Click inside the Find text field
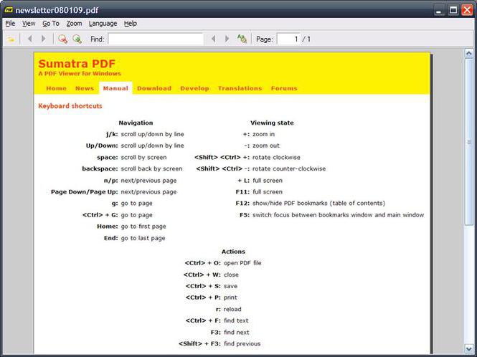Screen dimensions: 477x357 (156, 39)
